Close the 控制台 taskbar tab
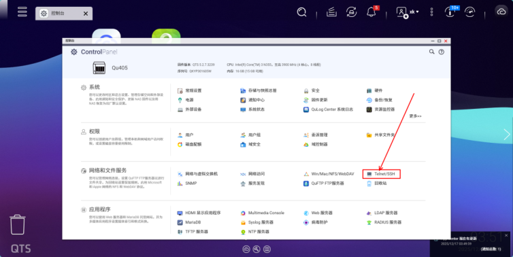This screenshot has width=513, height=257. tap(86, 14)
